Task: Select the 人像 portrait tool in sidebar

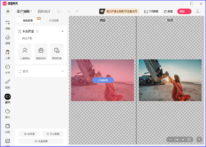Action: [8, 54]
